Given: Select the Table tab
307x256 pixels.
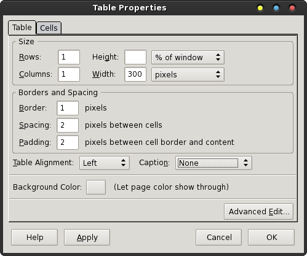Looking at the screenshot, I should click(x=22, y=28).
